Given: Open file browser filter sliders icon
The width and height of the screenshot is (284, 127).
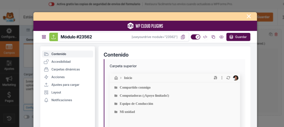Looking at the screenshot, I should coord(215,78).
